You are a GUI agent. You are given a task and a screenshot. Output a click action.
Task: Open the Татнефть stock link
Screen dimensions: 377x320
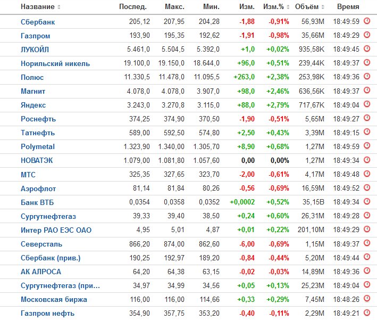click(x=38, y=133)
